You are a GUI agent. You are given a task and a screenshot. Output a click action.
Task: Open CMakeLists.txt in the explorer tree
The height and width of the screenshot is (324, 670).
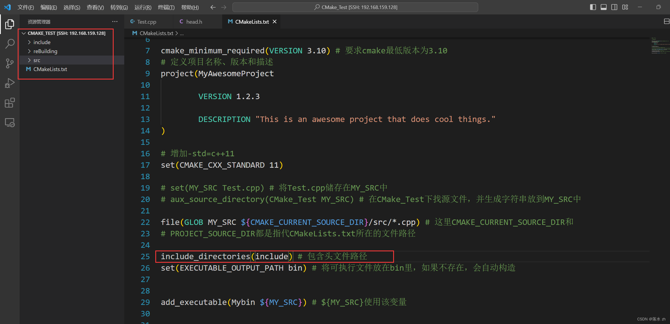pyautogui.click(x=72, y=69)
